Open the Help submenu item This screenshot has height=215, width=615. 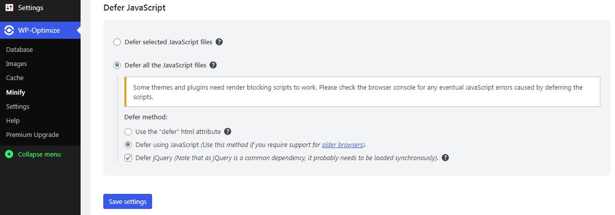point(13,121)
